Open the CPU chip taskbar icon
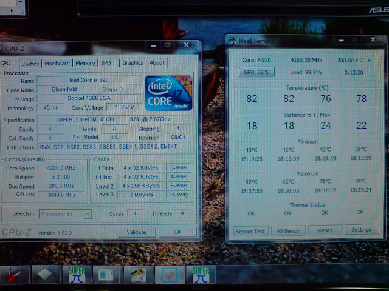 pyautogui.click(x=46, y=275)
